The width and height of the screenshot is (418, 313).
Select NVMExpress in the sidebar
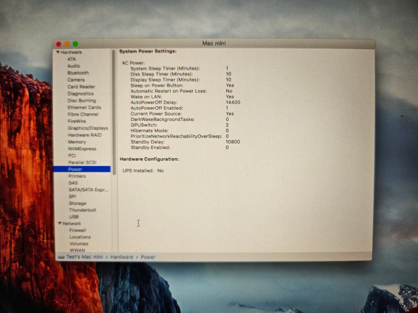click(x=82, y=149)
